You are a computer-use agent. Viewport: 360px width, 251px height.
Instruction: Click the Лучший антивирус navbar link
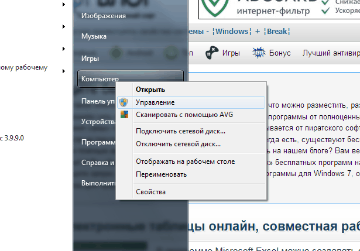331,53
